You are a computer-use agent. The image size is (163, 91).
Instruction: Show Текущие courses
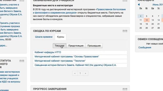click(59, 46)
